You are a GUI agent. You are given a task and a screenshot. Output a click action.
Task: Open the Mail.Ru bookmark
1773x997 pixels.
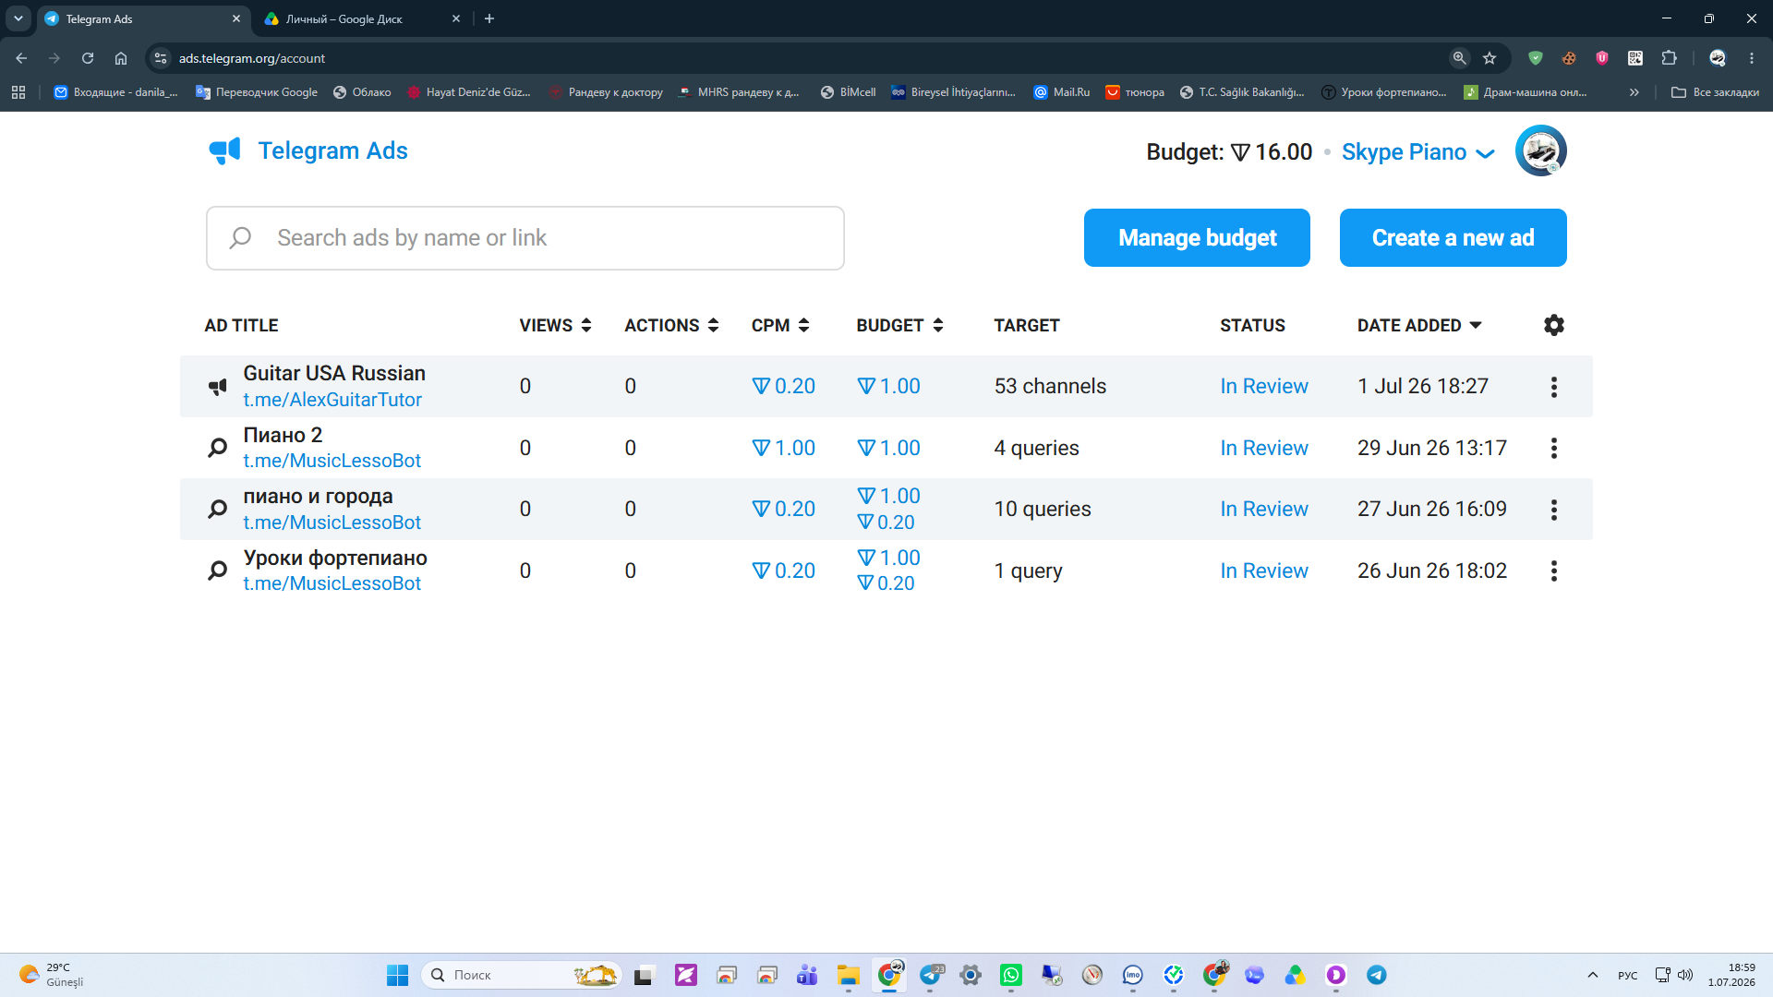pos(1062,92)
